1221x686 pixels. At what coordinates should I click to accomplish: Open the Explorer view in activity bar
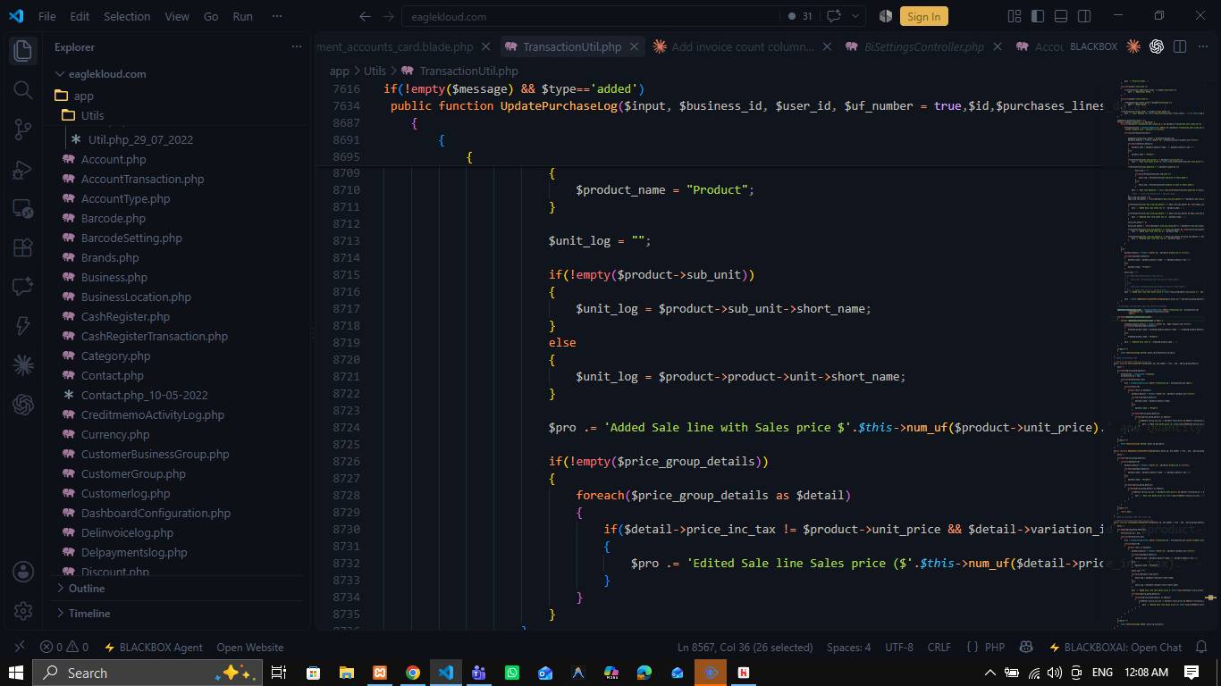click(x=22, y=51)
